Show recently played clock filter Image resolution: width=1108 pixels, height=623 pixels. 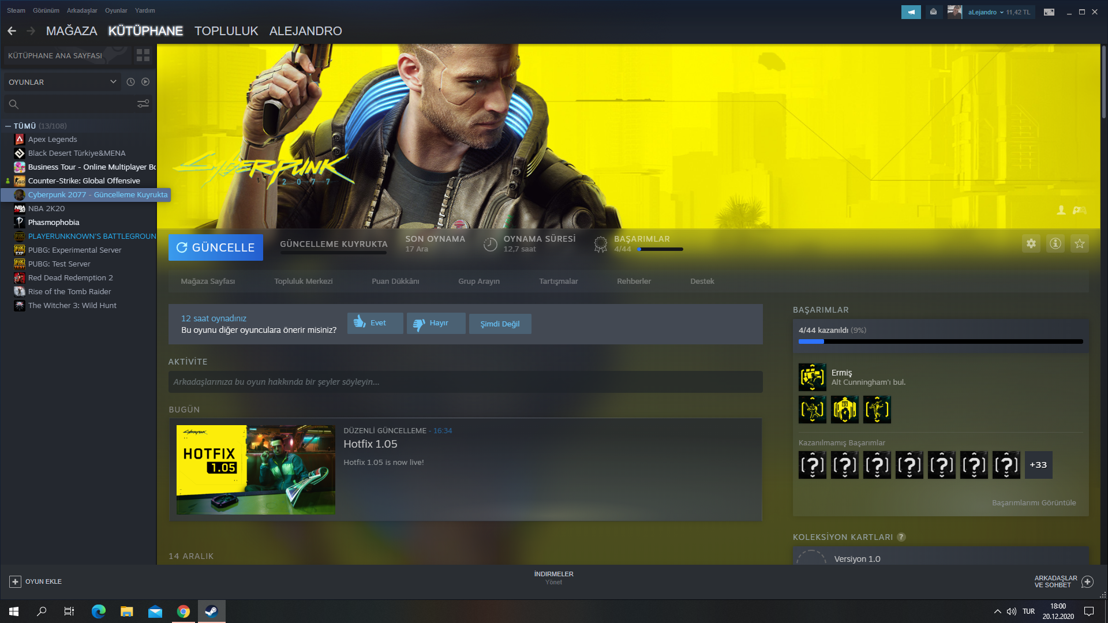pos(130,82)
